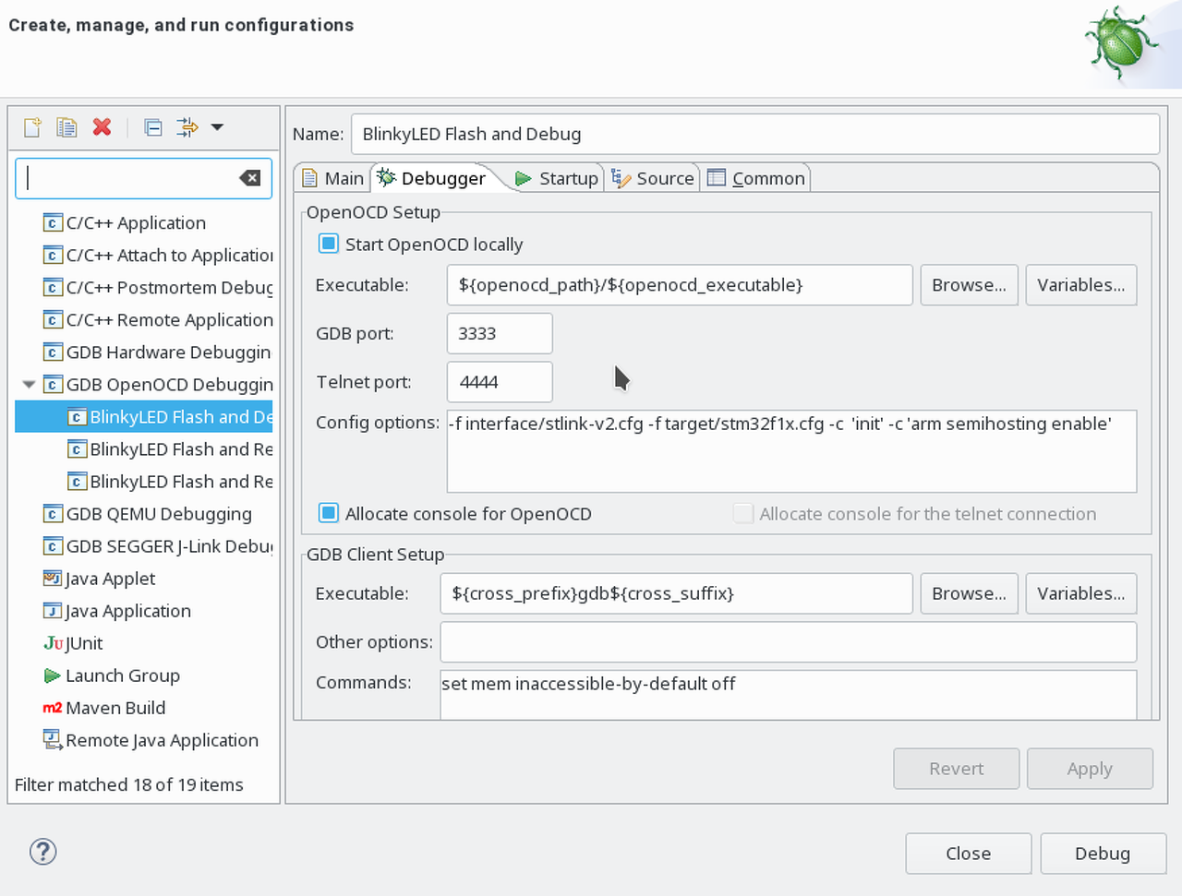The image size is (1182, 896).
Task: Toggle Allocate console for OpenOCD checkbox
Action: [x=329, y=513]
